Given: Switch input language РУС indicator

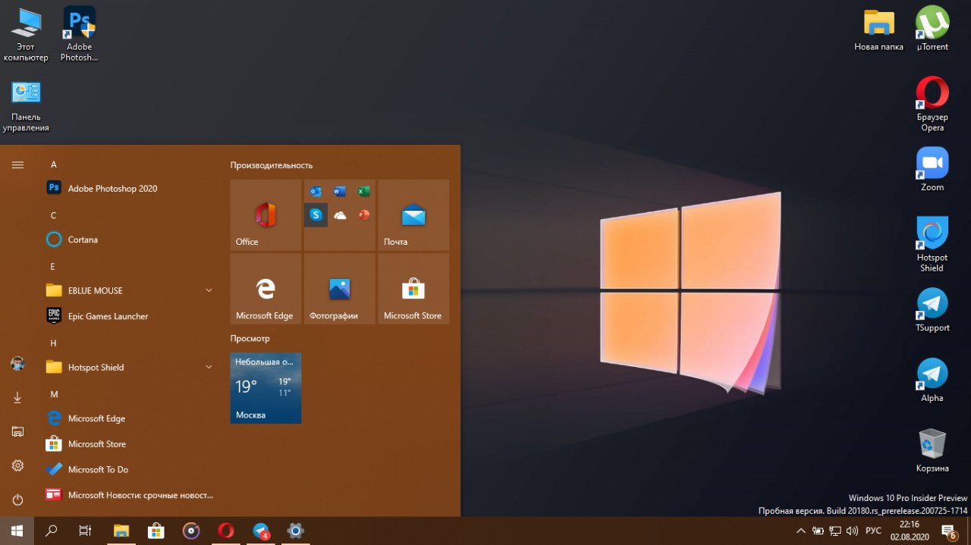Looking at the screenshot, I should [x=873, y=531].
